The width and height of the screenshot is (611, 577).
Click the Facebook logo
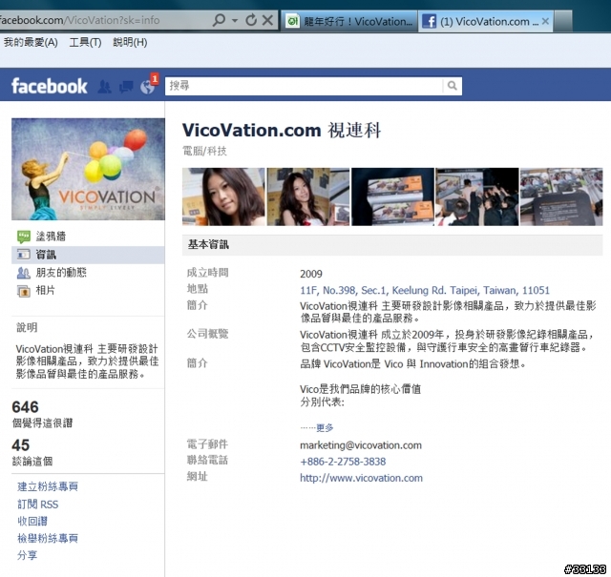49,86
